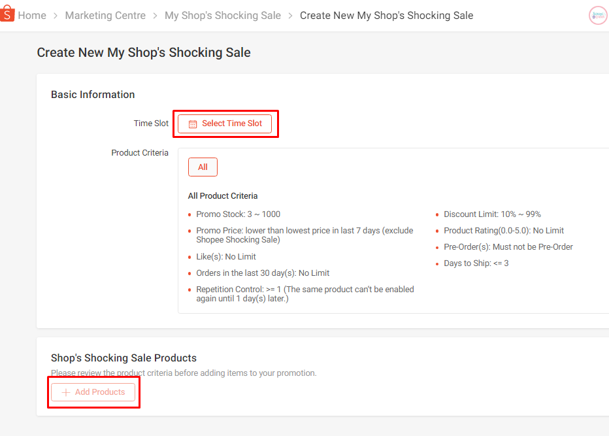Click the Product Criteria label
This screenshot has width=609, height=436.
point(140,153)
